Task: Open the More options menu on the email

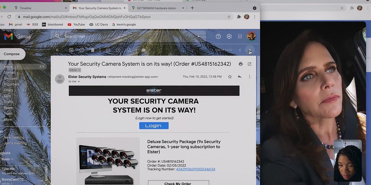Action: click(x=249, y=77)
